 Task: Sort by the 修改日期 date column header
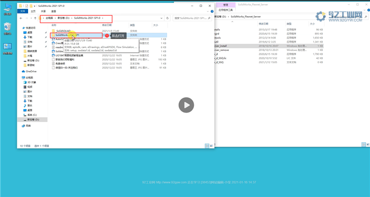[x=107, y=25]
